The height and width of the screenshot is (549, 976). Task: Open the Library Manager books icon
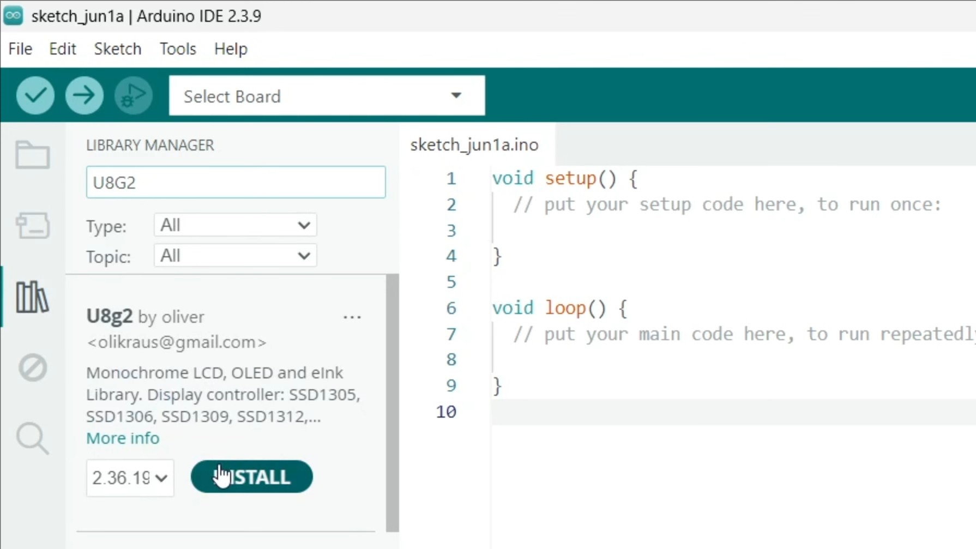[33, 297]
